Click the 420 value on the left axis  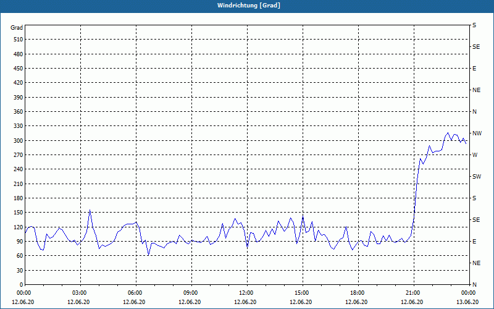click(18, 83)
